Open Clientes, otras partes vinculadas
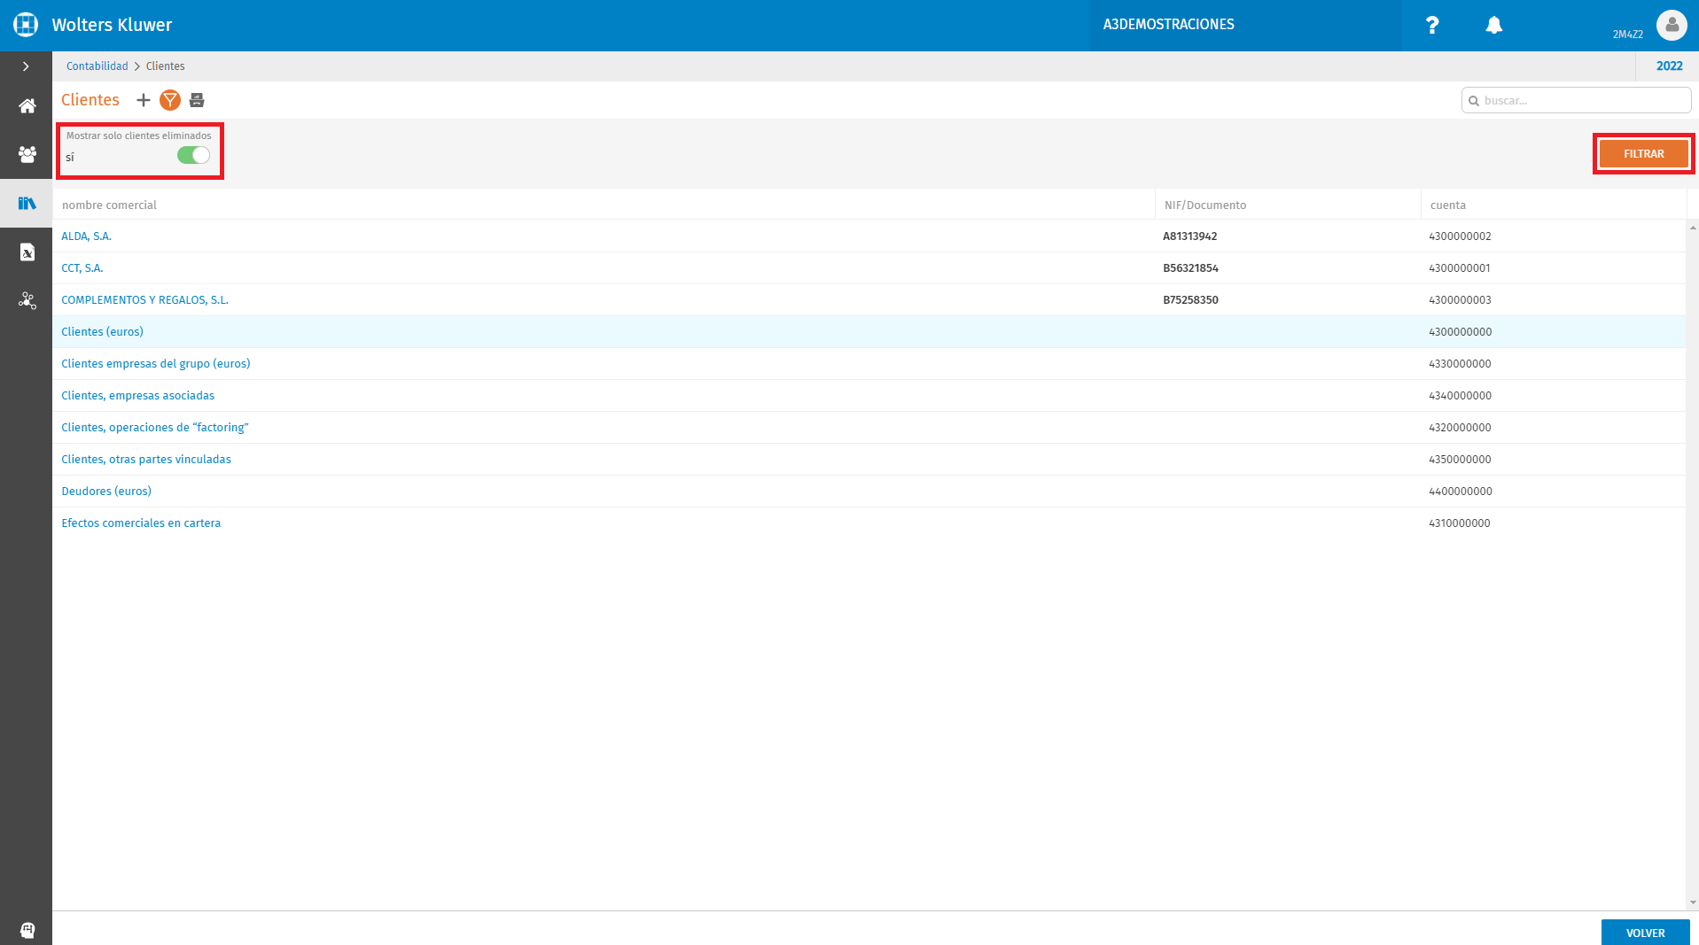Screen dimensions: 1699x945 [146, 460]
